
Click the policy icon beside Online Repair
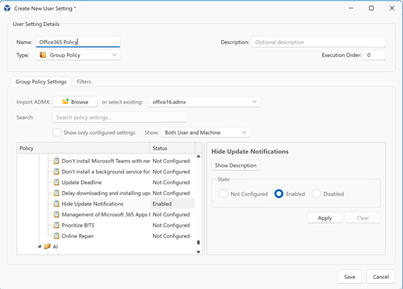[57, 236]
